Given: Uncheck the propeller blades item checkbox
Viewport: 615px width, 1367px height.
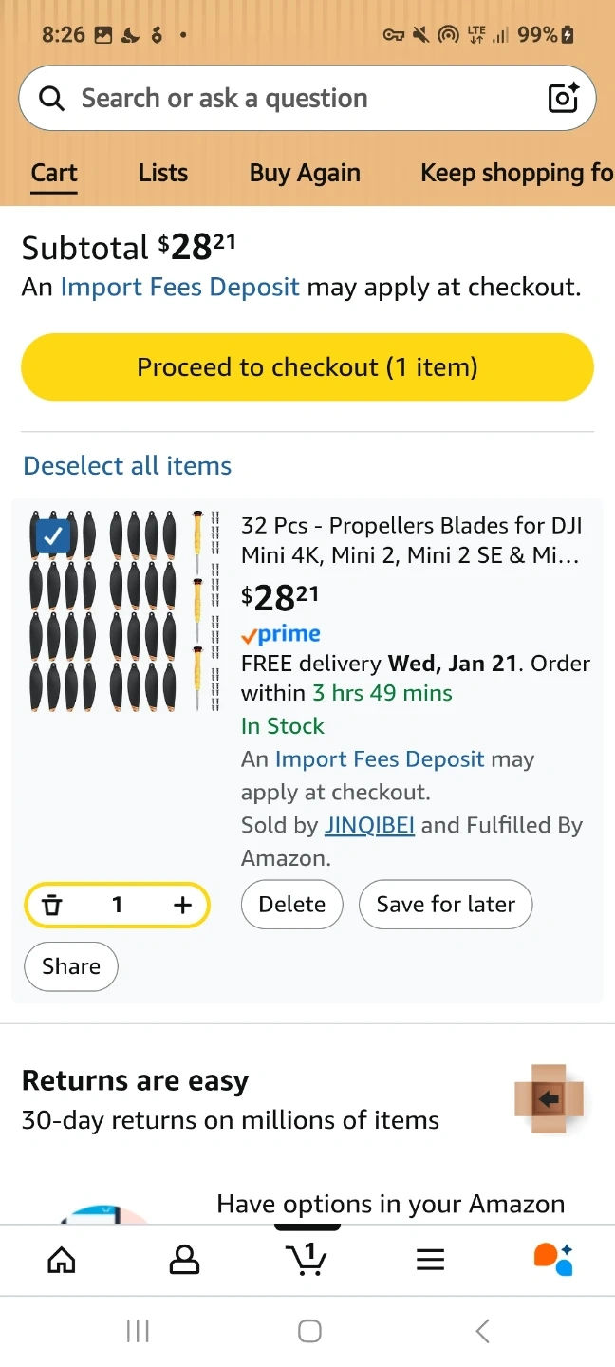Looking at the screenshot, I should tap(53, 534).
